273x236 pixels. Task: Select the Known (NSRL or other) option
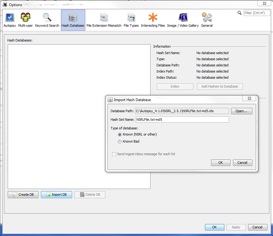tap(120, 134)
